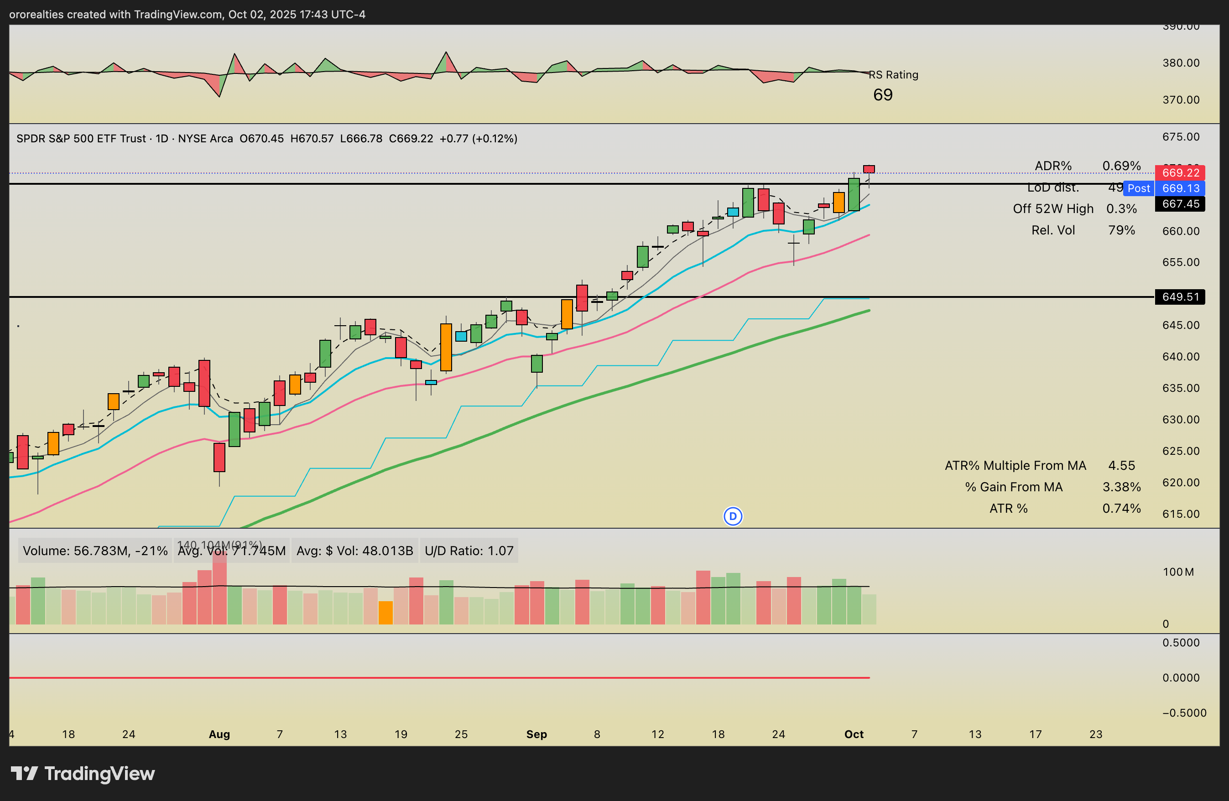This screenshot has width=1229, height=801.
Task: Click the black 667.45 price label
Action: coord(1180,204)
